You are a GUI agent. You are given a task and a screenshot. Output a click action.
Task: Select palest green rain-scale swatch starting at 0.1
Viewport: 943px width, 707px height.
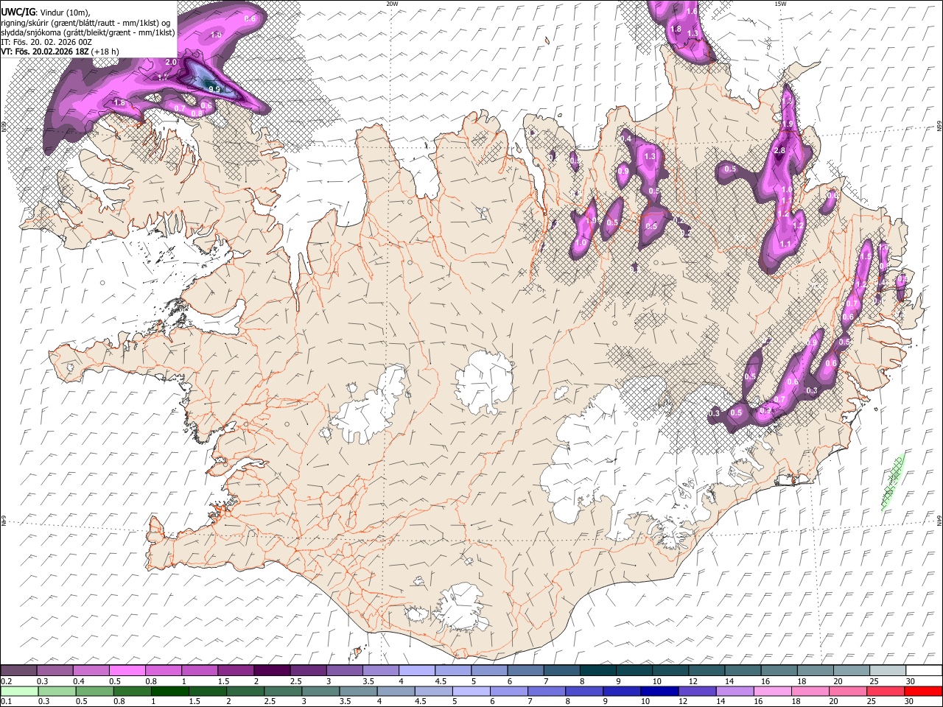point(19,691)
